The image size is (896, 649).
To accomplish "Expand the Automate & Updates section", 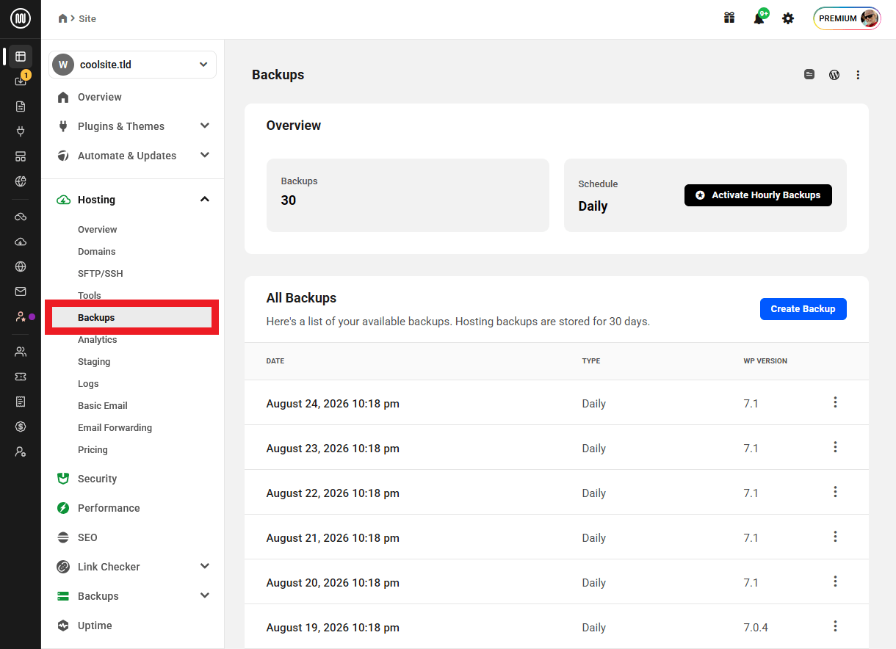I will (205, 155).
